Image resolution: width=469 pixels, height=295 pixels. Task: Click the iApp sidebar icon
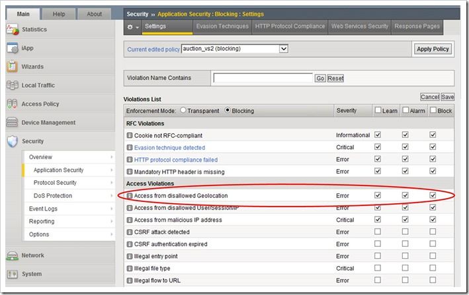point(12,48)
